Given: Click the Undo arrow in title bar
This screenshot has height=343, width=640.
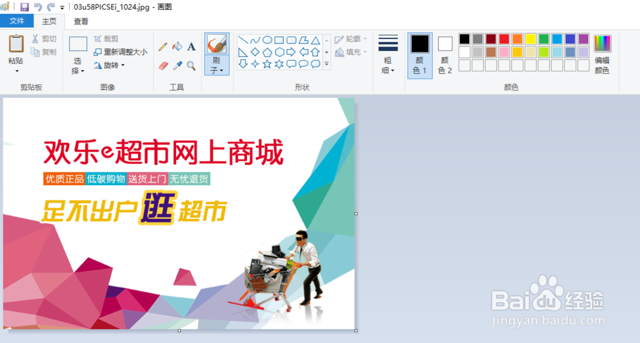Looking at the screenshot, I should (38, 7).
